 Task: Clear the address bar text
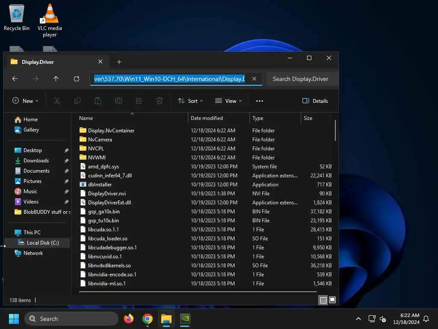(x=254, y=79)
